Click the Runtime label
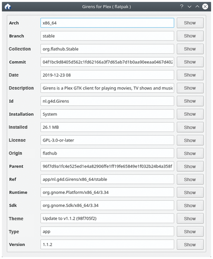This screenshot has width=213, height=259. tap(18, 193)
